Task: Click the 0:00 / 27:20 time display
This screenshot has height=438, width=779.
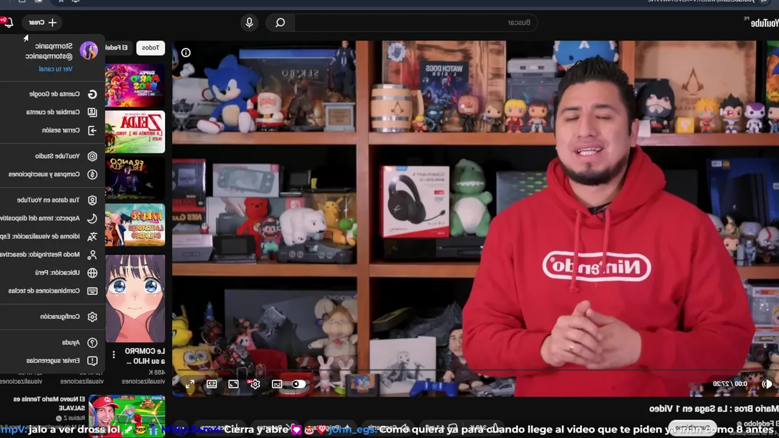Action: pyautogui.click(x=730, y=384)
